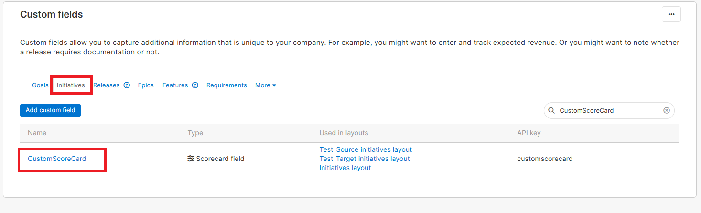
Task: Open Test_Source initiatives layout link
Action: coord(366,149)
